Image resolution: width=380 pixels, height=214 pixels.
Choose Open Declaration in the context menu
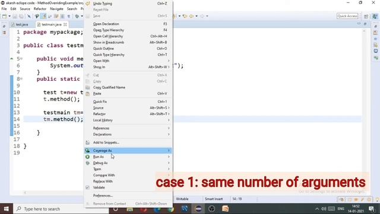128,24
